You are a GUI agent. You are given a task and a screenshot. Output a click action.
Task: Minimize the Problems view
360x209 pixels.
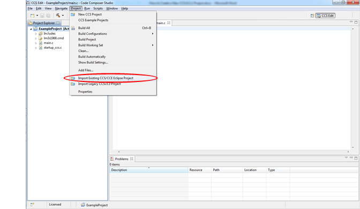tap(351, 158)
